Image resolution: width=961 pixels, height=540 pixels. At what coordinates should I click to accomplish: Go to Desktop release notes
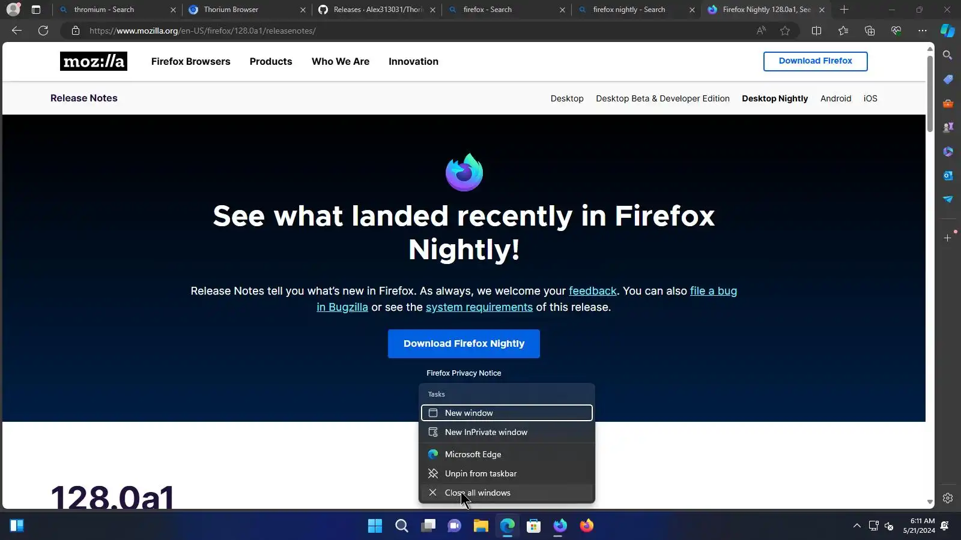pos(567,98)
